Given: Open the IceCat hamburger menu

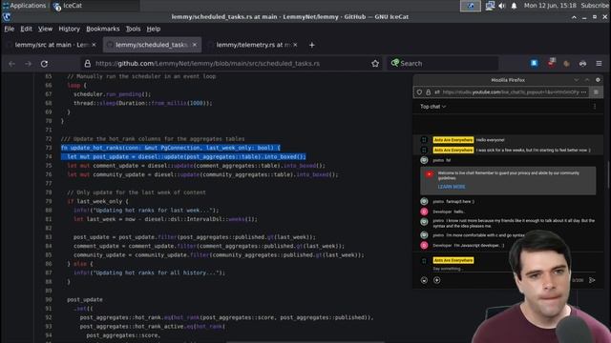Looking at the screenshot, I should [599, 64].
